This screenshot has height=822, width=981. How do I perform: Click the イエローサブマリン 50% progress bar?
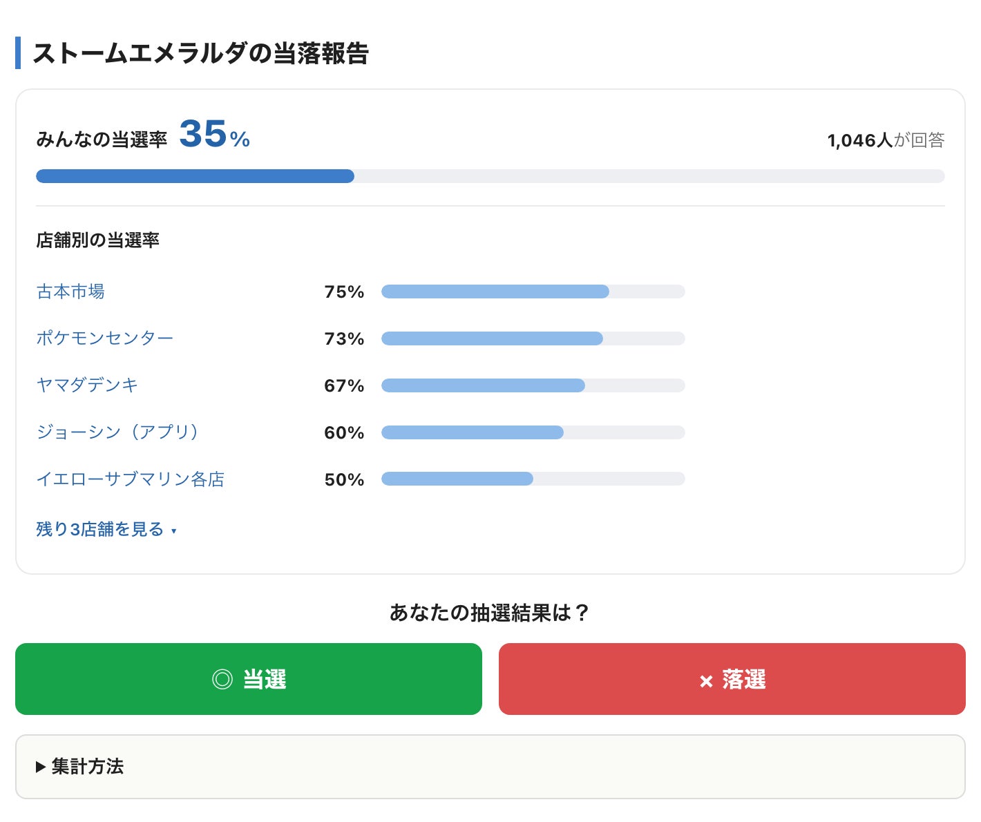tap(533, 479)
